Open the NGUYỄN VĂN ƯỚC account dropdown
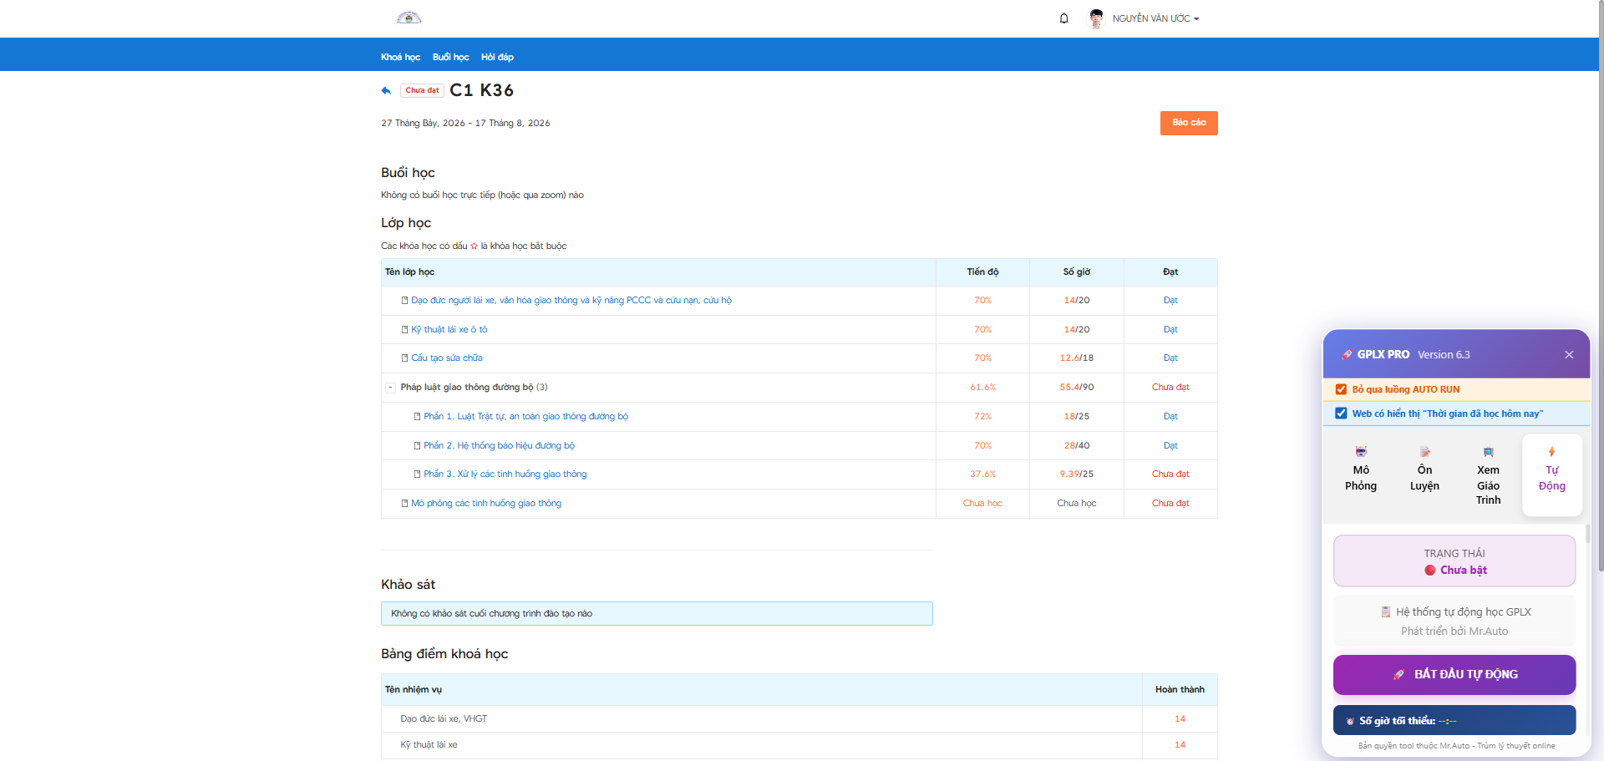The height and width of the screenshot is (761, 1604). tap(1155, 18)
